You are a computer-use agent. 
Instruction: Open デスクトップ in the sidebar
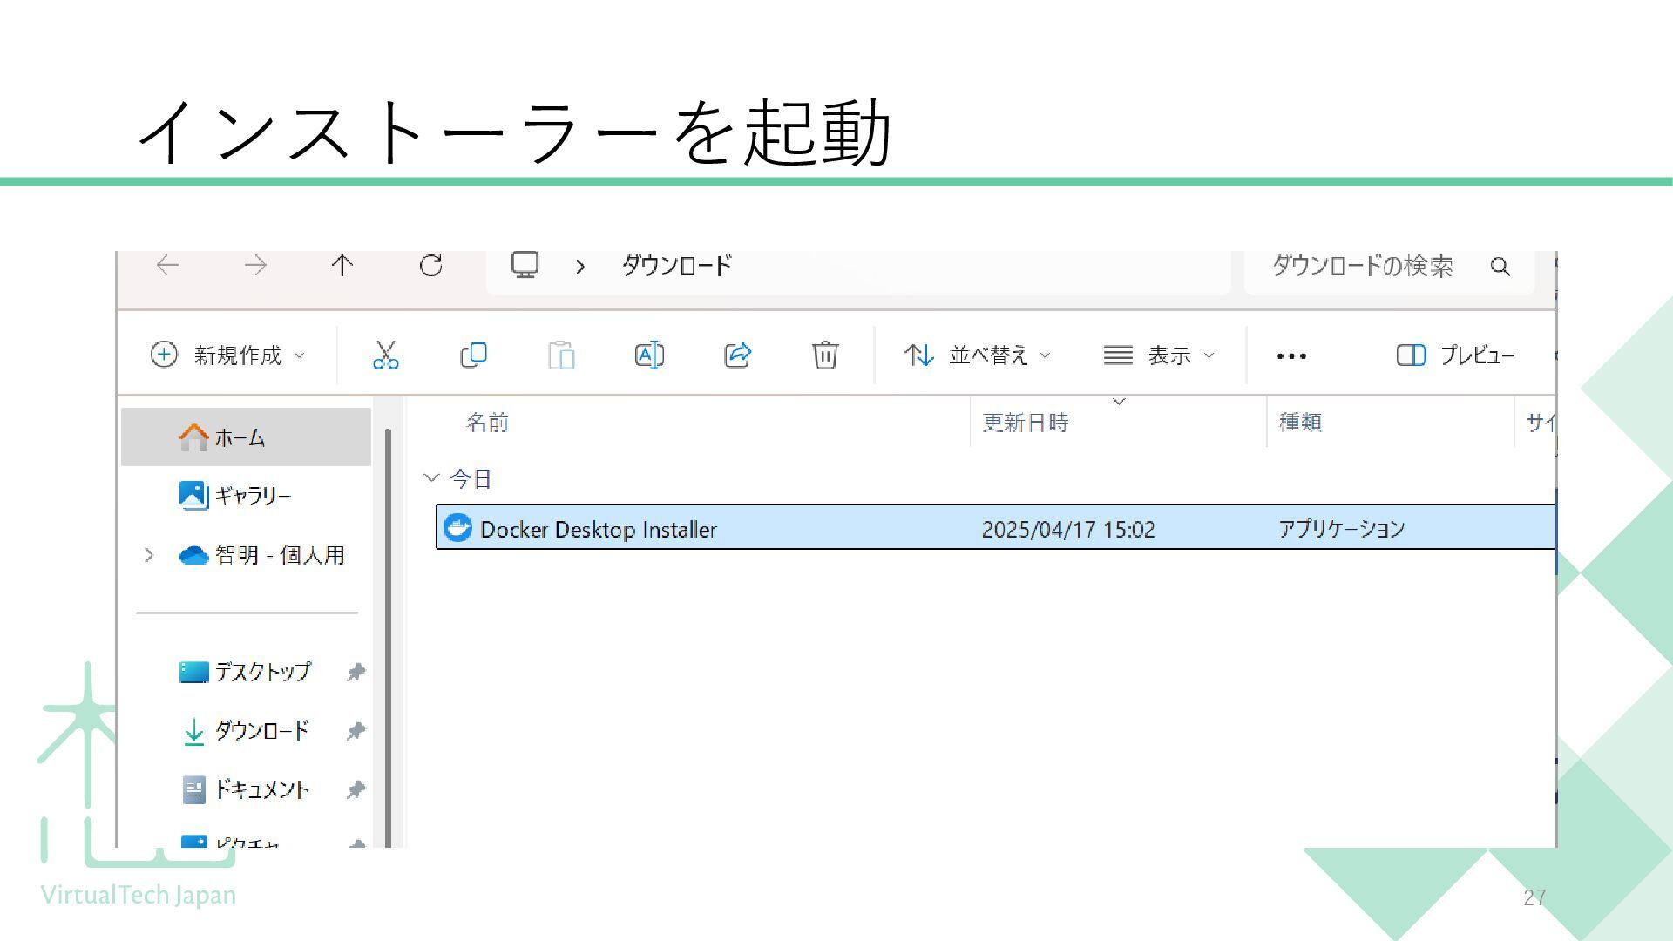click(x=261, y=672)
